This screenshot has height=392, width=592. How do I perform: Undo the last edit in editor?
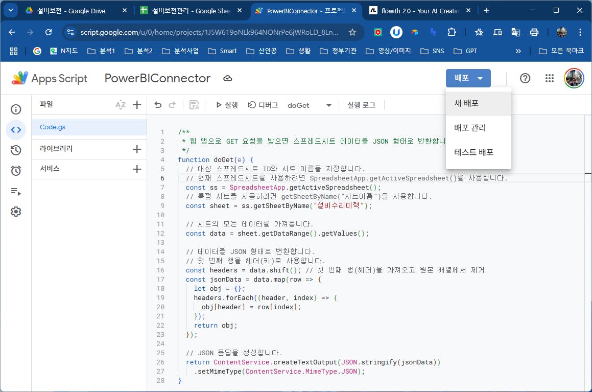pos(158,105)
